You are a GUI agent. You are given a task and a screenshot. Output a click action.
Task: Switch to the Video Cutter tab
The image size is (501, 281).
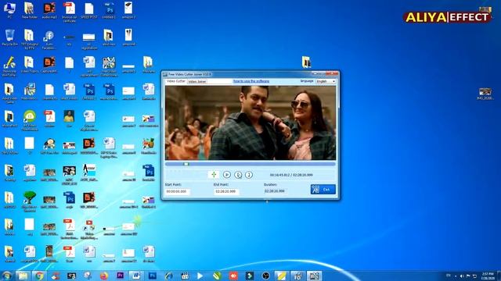[x=175, y=81]
